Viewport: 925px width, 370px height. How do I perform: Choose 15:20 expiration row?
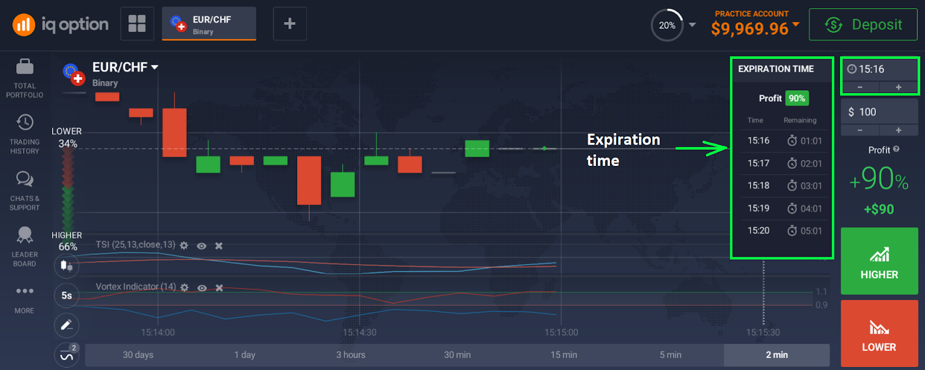click(785, 231)
